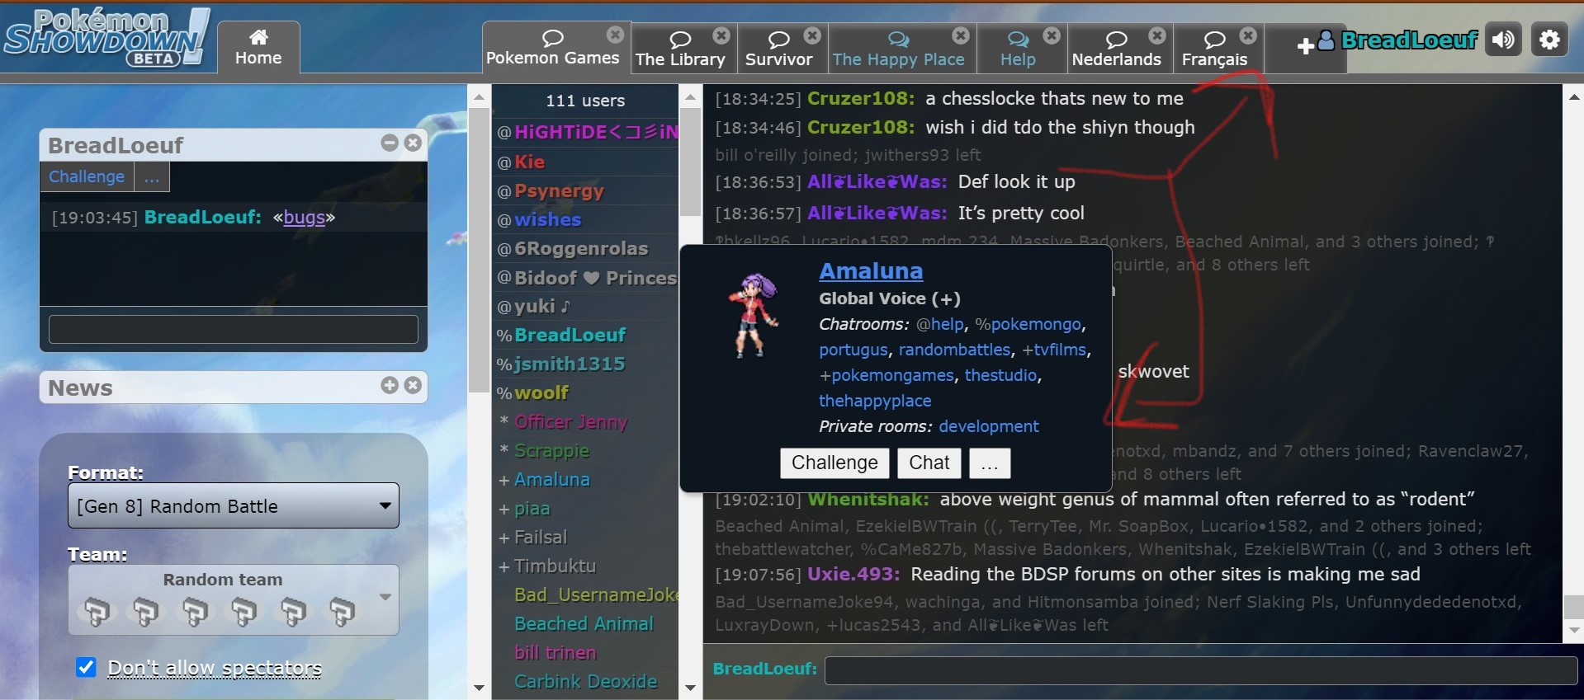Uncheck Don't allow spectators checkbox
The image size is (1584, 700).
coord(86,667)
